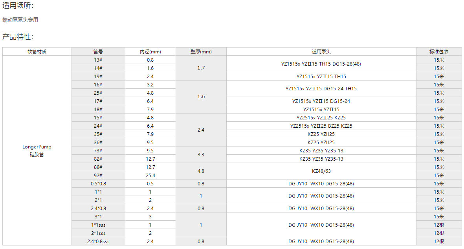The height and width of the screenshot is (249, 464).
Task: Select the 92# tube number cell
Action: [x=98, y=176]
